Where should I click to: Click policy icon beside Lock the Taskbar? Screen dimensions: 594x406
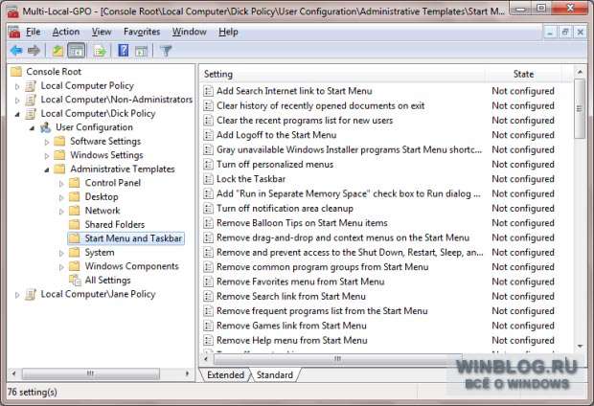208,179
